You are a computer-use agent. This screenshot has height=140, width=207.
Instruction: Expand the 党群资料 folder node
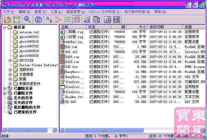10,70
